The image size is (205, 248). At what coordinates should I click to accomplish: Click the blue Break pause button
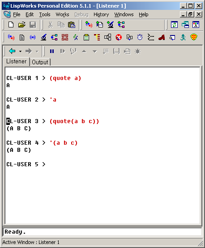click(52, 51)
